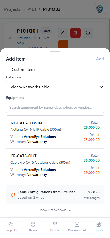Open the Tools tab
The height and width of the screenshot is (238, 110).
coord(99,227)
